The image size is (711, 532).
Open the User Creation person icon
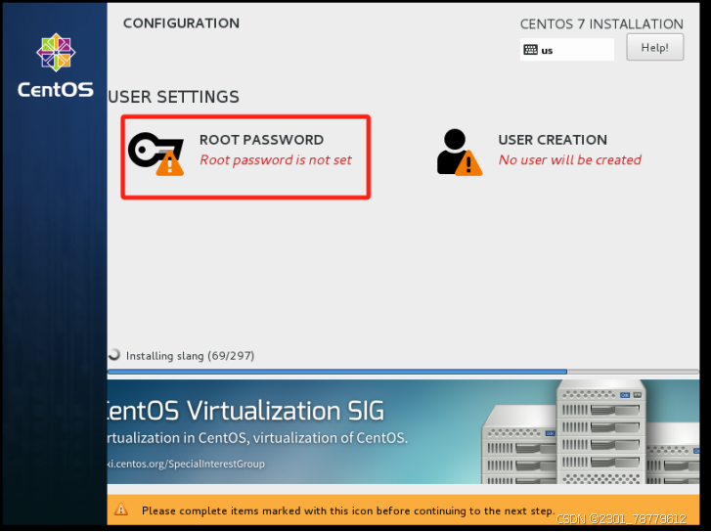pos(459,153)
